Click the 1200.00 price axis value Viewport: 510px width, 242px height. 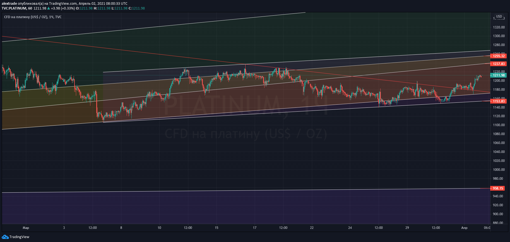499,81
